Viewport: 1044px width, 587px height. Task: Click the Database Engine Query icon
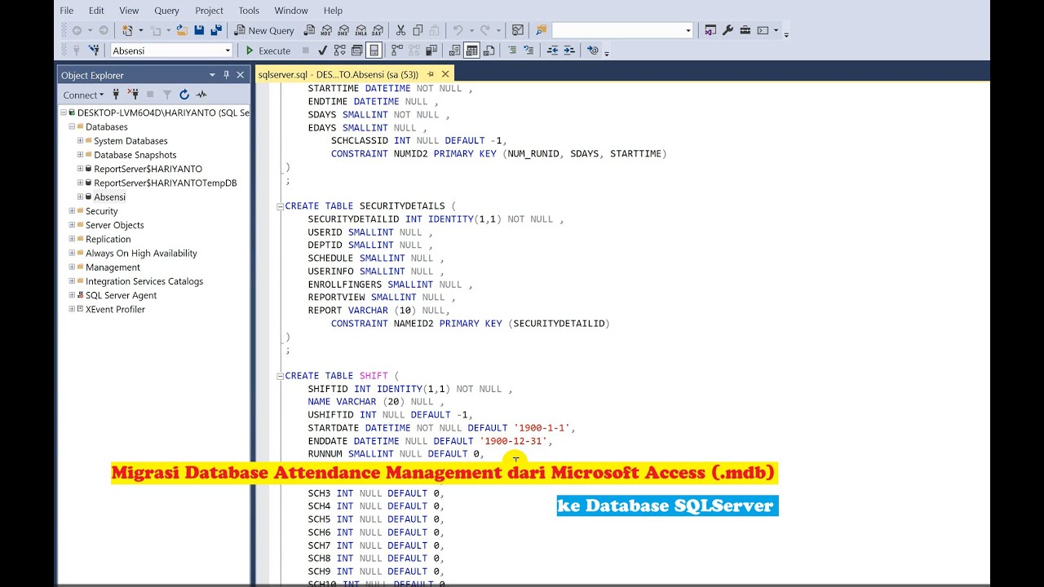[309, 30]
